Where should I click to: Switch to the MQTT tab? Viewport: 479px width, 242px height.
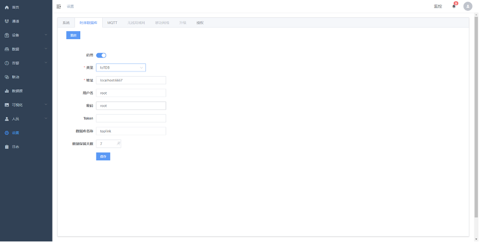tap(112, 23)
